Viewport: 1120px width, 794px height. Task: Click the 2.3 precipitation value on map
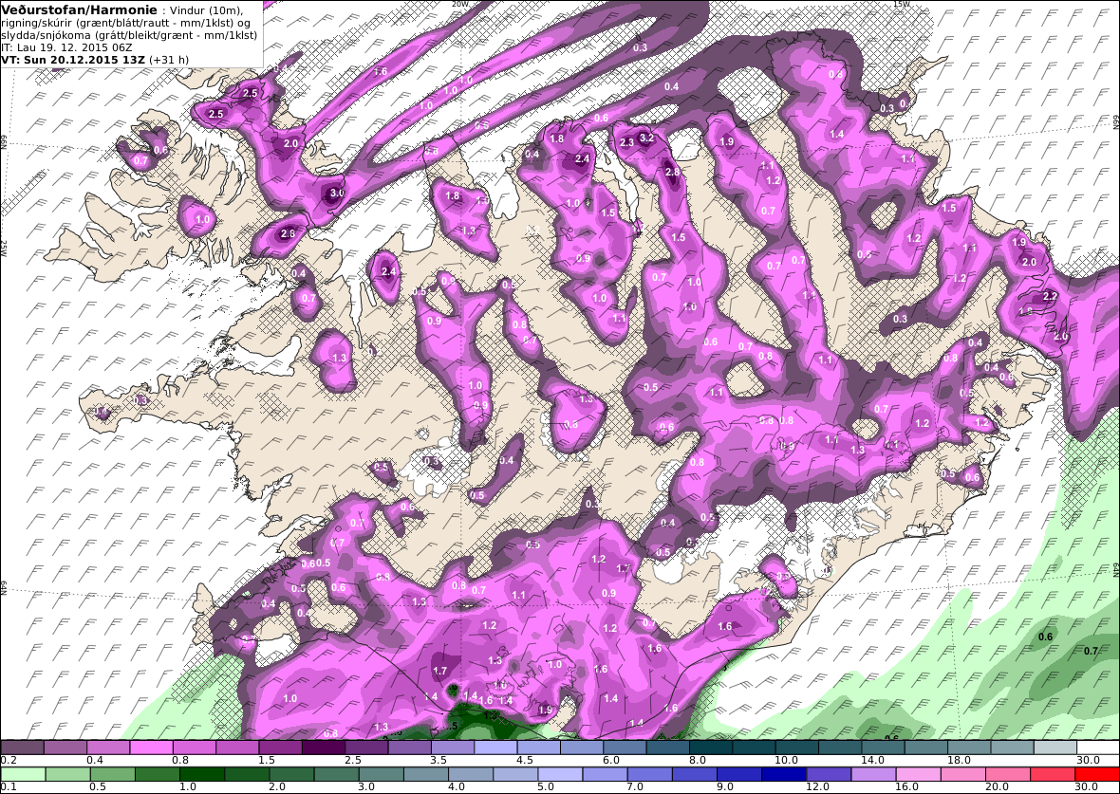(626, 143)
